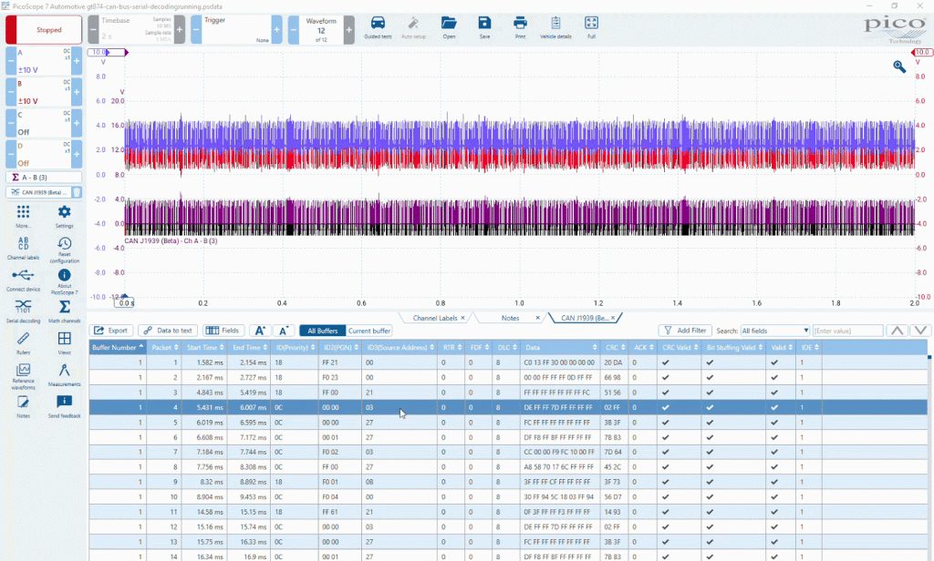
Task: Print the waveform using printer icon
Action: pyautogui.click(x=520, y=23)
